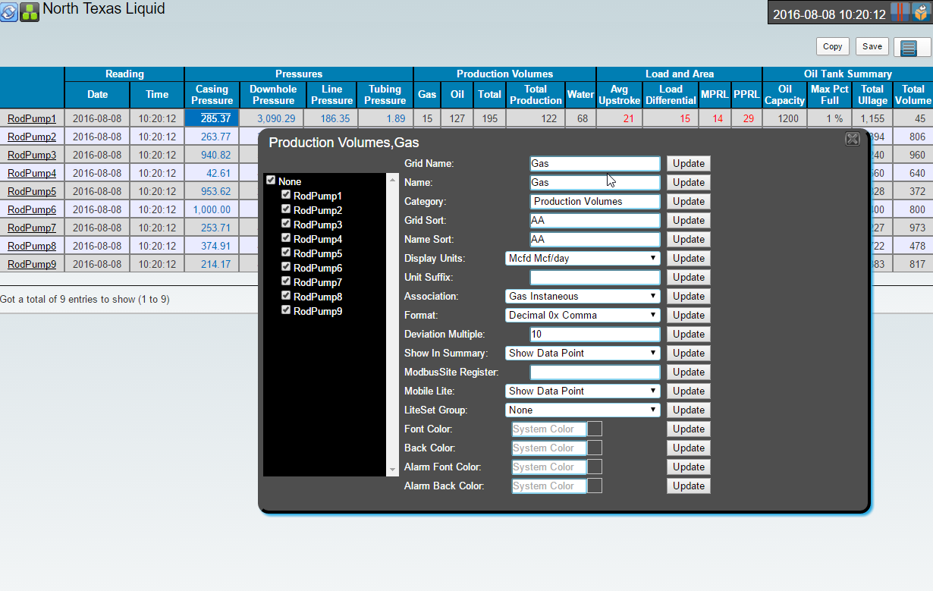Image resolution: width=933 pixels, height=591 pixels.
Task: Expand the Format dropdown
Action: (x=583, y=315)
